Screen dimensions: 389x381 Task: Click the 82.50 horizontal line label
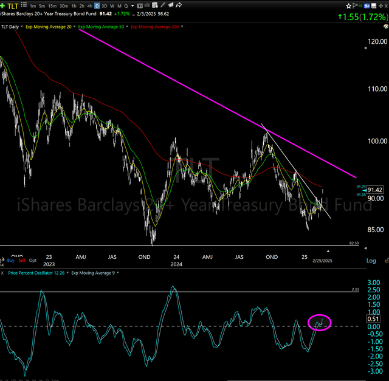click(x=354, y=243)
